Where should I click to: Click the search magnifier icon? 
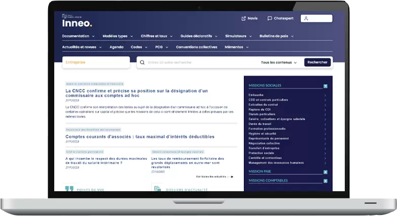tap(142, 62)
